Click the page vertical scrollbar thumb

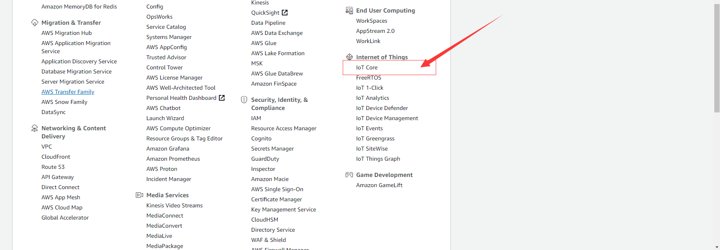pyautogui.click(x=717, y=58)
